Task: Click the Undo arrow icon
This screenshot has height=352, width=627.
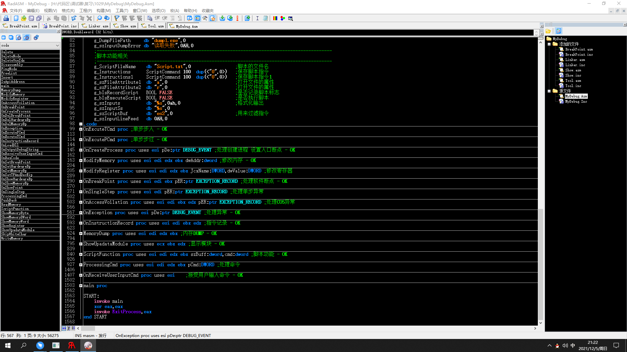Action: [x=74, y=18]
